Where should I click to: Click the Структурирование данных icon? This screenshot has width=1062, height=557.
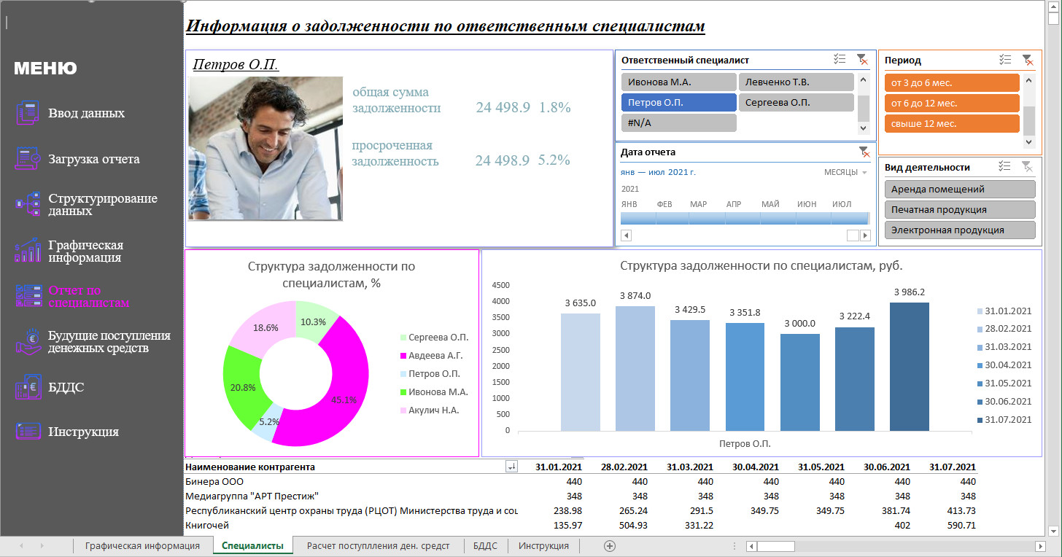[x=28, y=204]
